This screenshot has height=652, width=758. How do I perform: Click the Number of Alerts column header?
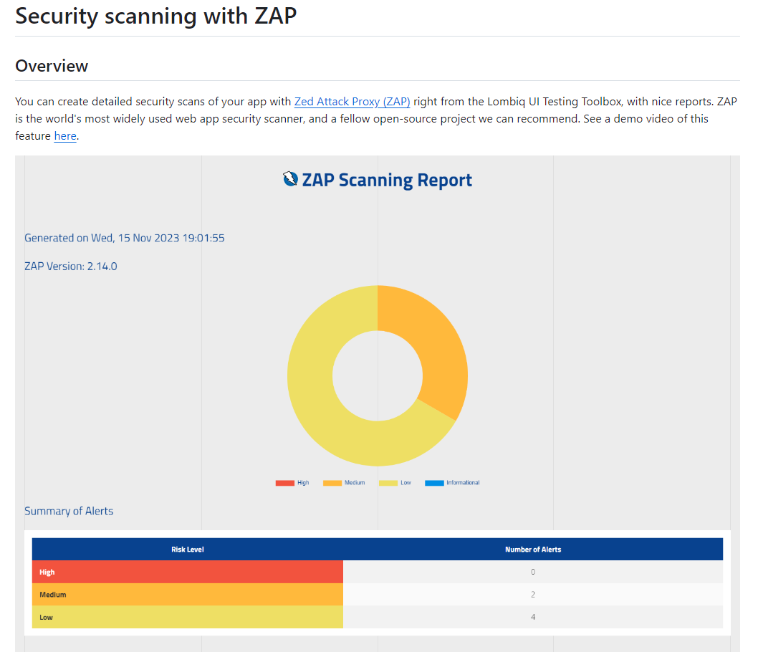point(533,550)
